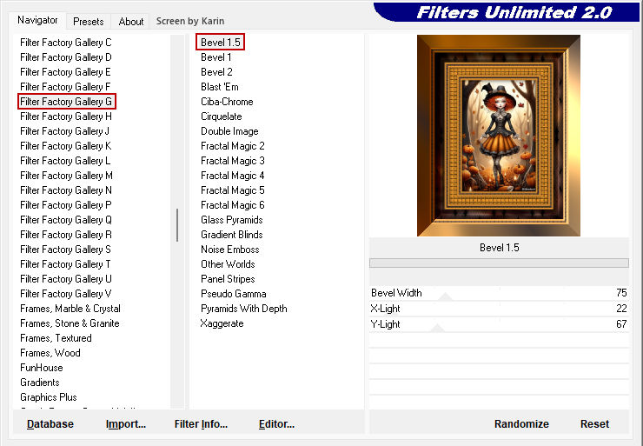This screenshot has width=643, height=446.
Task: Reset the filter settings
Action: [x=594, y=424]
